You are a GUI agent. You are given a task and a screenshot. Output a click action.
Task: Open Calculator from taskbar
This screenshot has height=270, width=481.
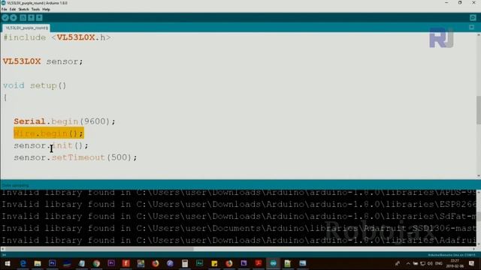coord(185,263)
